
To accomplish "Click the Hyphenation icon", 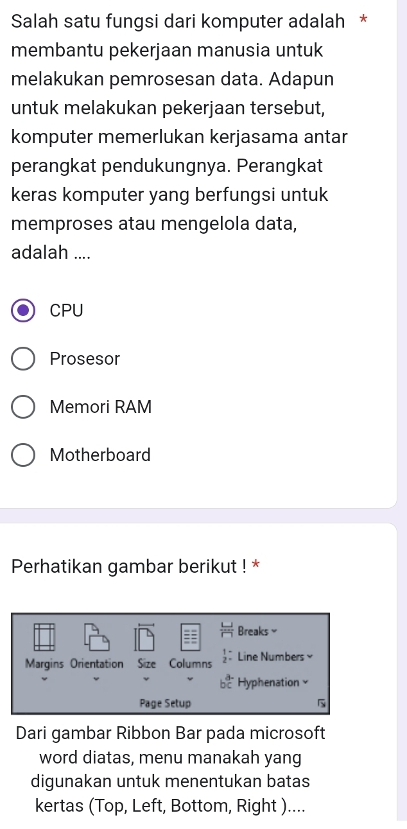I will [225, 682].
